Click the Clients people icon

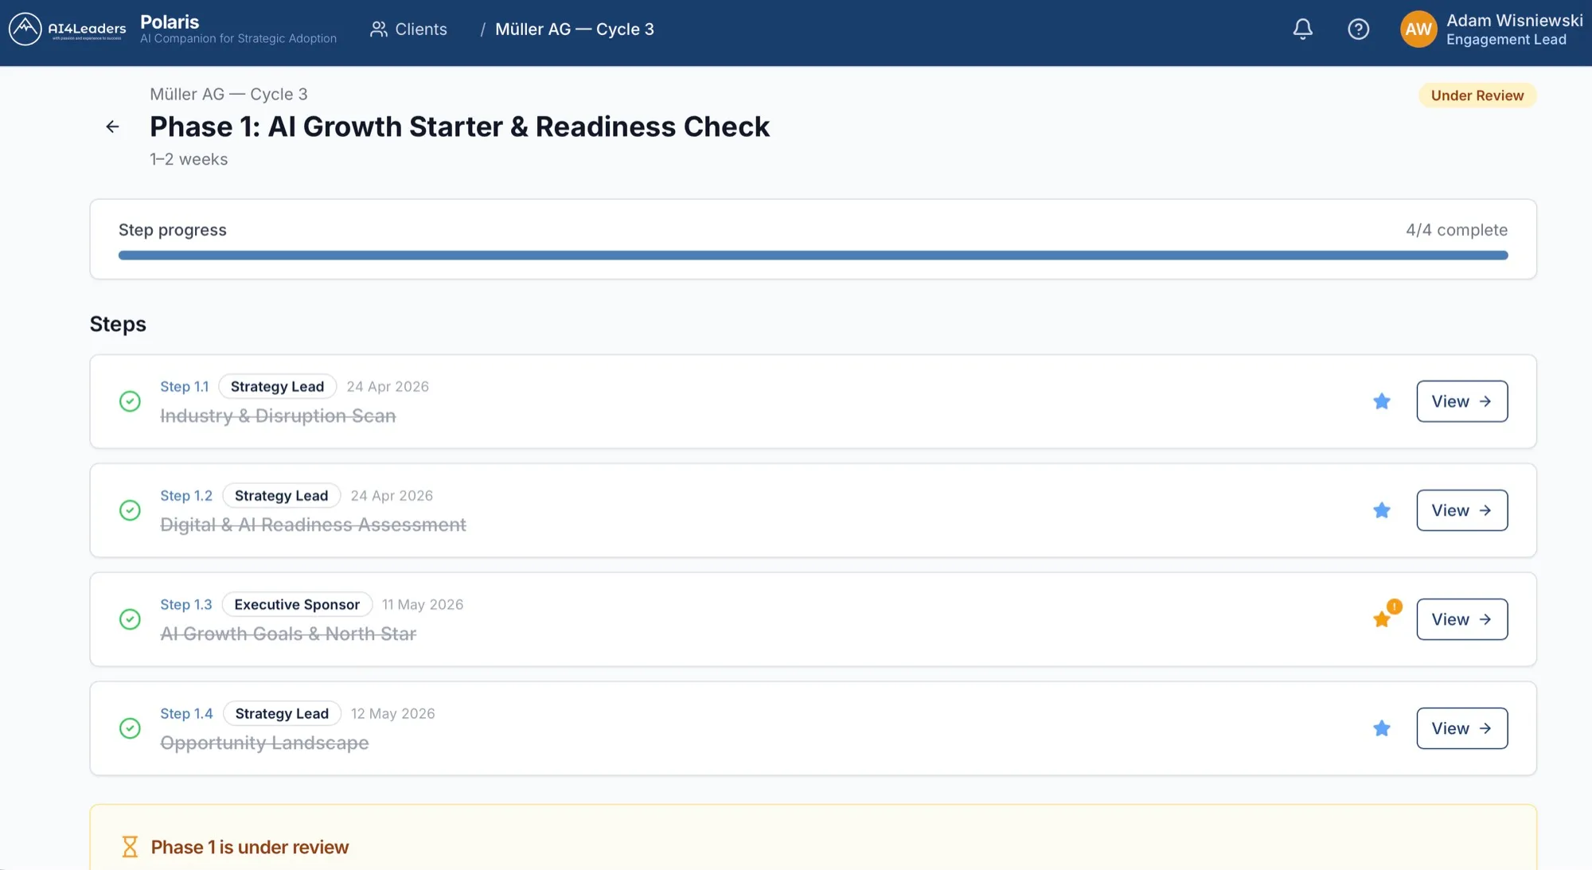(379, 29)
